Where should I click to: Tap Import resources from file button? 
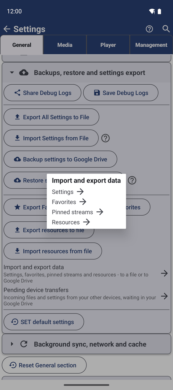(x=53, y=251)
